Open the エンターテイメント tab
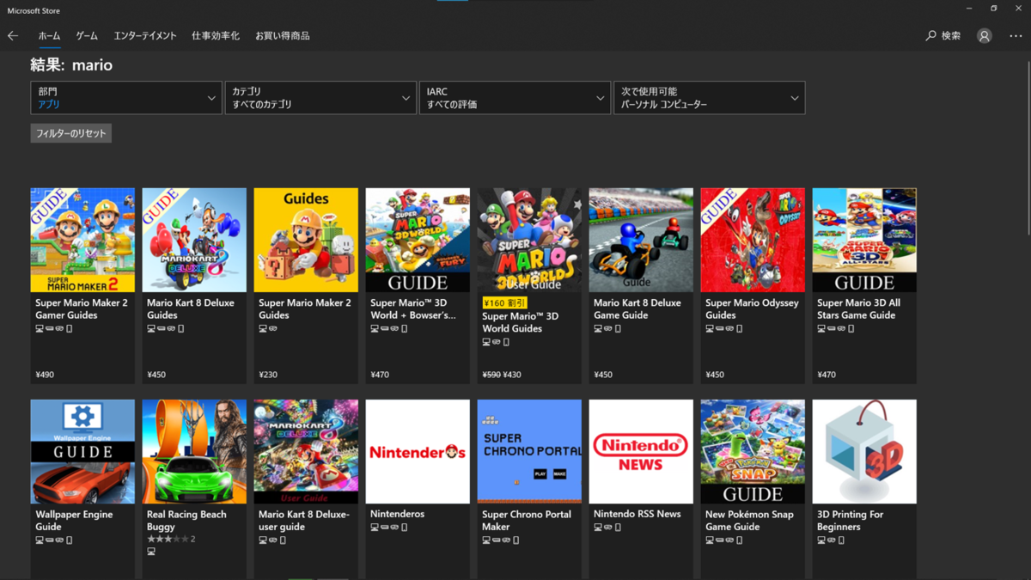This screenshot has width=1031, height=580. point(145,36)
